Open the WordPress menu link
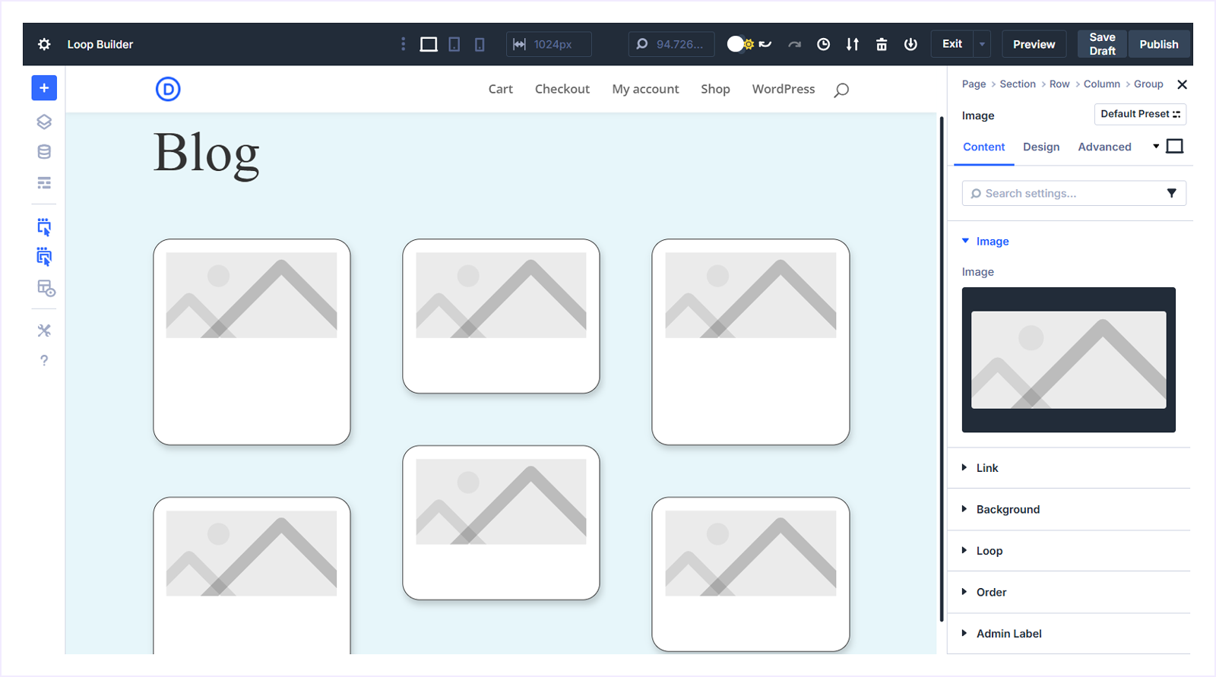Viewport: 1216px width, 677px height. tap(784, 89)
